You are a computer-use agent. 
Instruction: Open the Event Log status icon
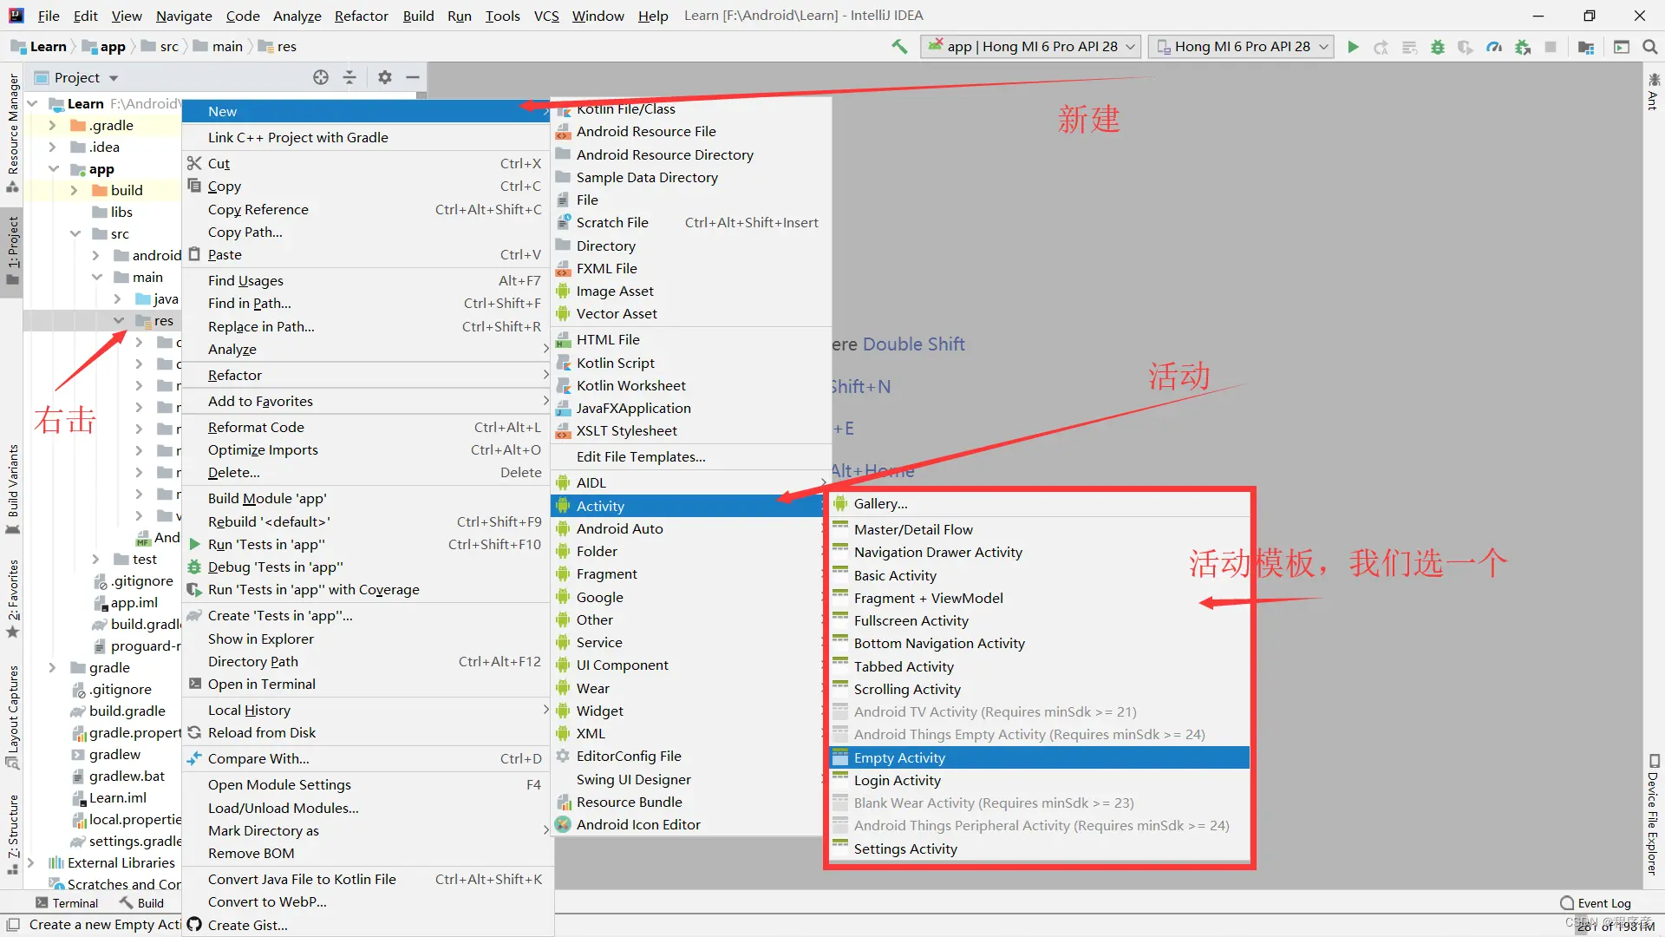(x=1566, y=903)
